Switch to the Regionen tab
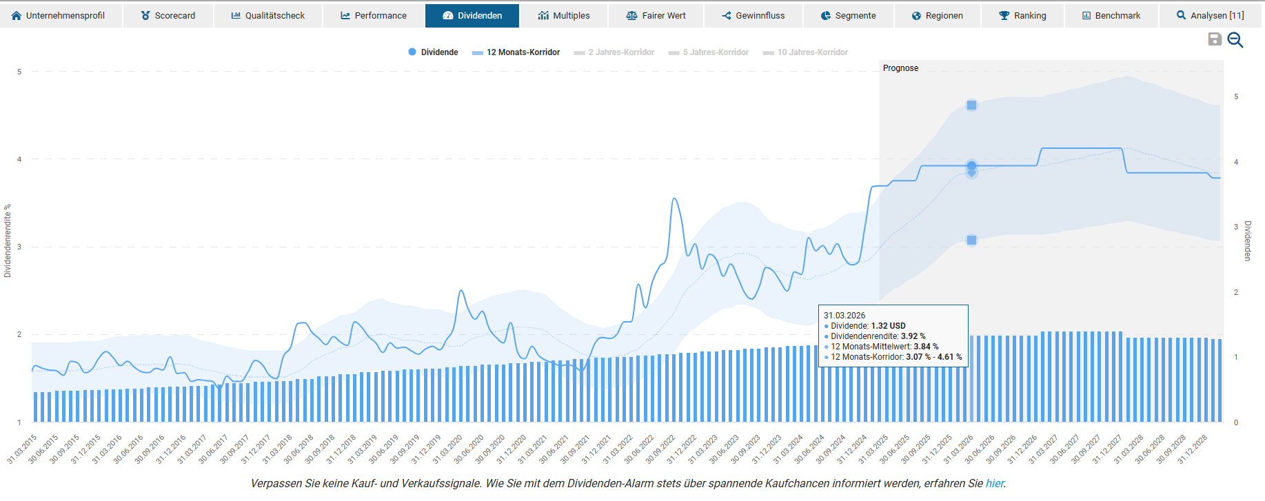The width and height of the screenshot is (1265, 501). [938, 15]
